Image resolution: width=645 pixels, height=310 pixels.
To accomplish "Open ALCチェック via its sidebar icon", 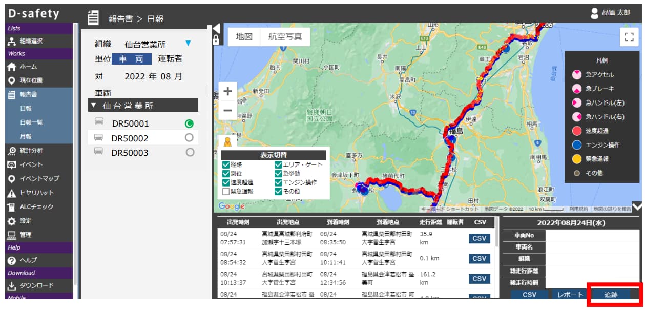I will click(x=12, y=207).
